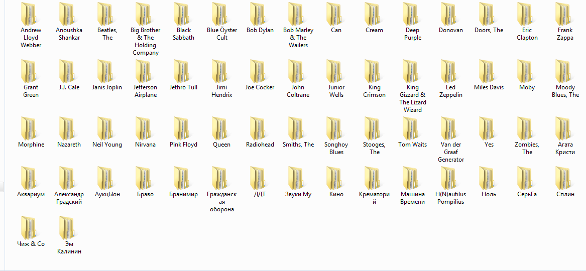The height and width of the screenshot is (271, 586).
Task: Select the Anoushka Shankar folder icon
Action: click(x=67, y=14)
